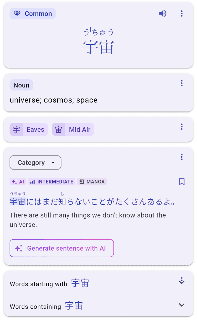Click the Noun part-of-speech label

click(21, 85)
